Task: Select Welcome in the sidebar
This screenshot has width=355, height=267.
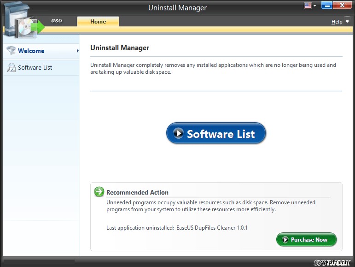Action: (41, 51)
